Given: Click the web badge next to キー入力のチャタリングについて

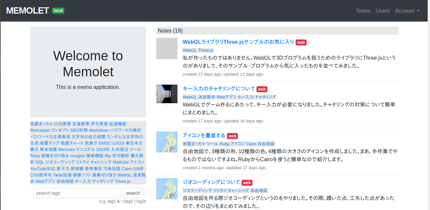Looking at the screenshot, I should [x=262, y=89].
